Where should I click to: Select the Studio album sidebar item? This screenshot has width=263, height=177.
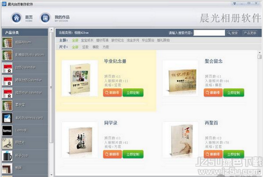point(25,55)
